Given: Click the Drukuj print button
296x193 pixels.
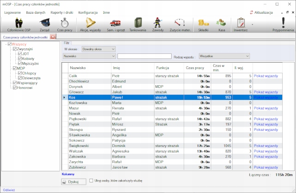Looking at the screenshot, I should (x=74, y=182).
